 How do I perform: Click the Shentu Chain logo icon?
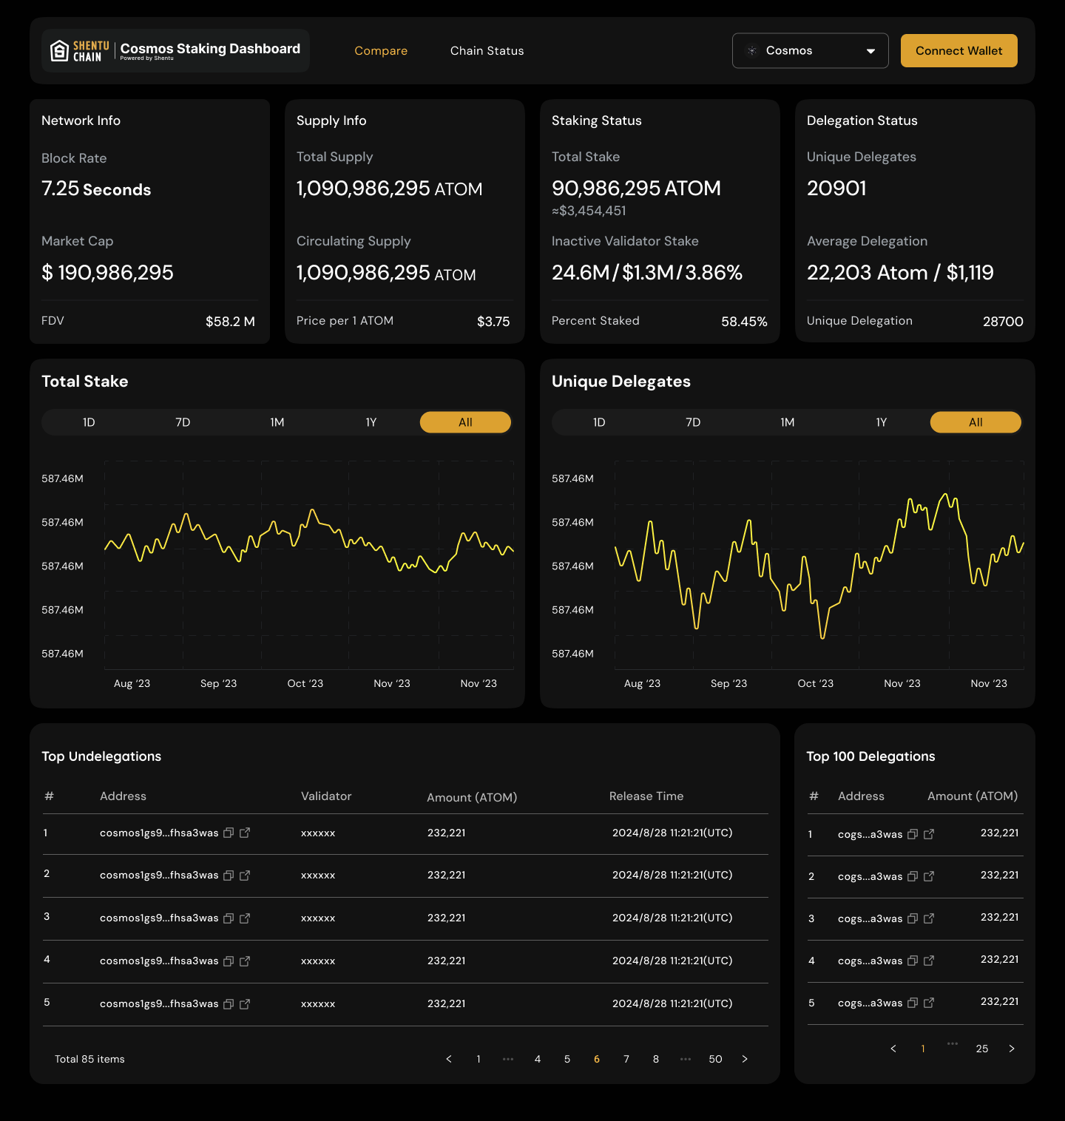tap(60, 51)
